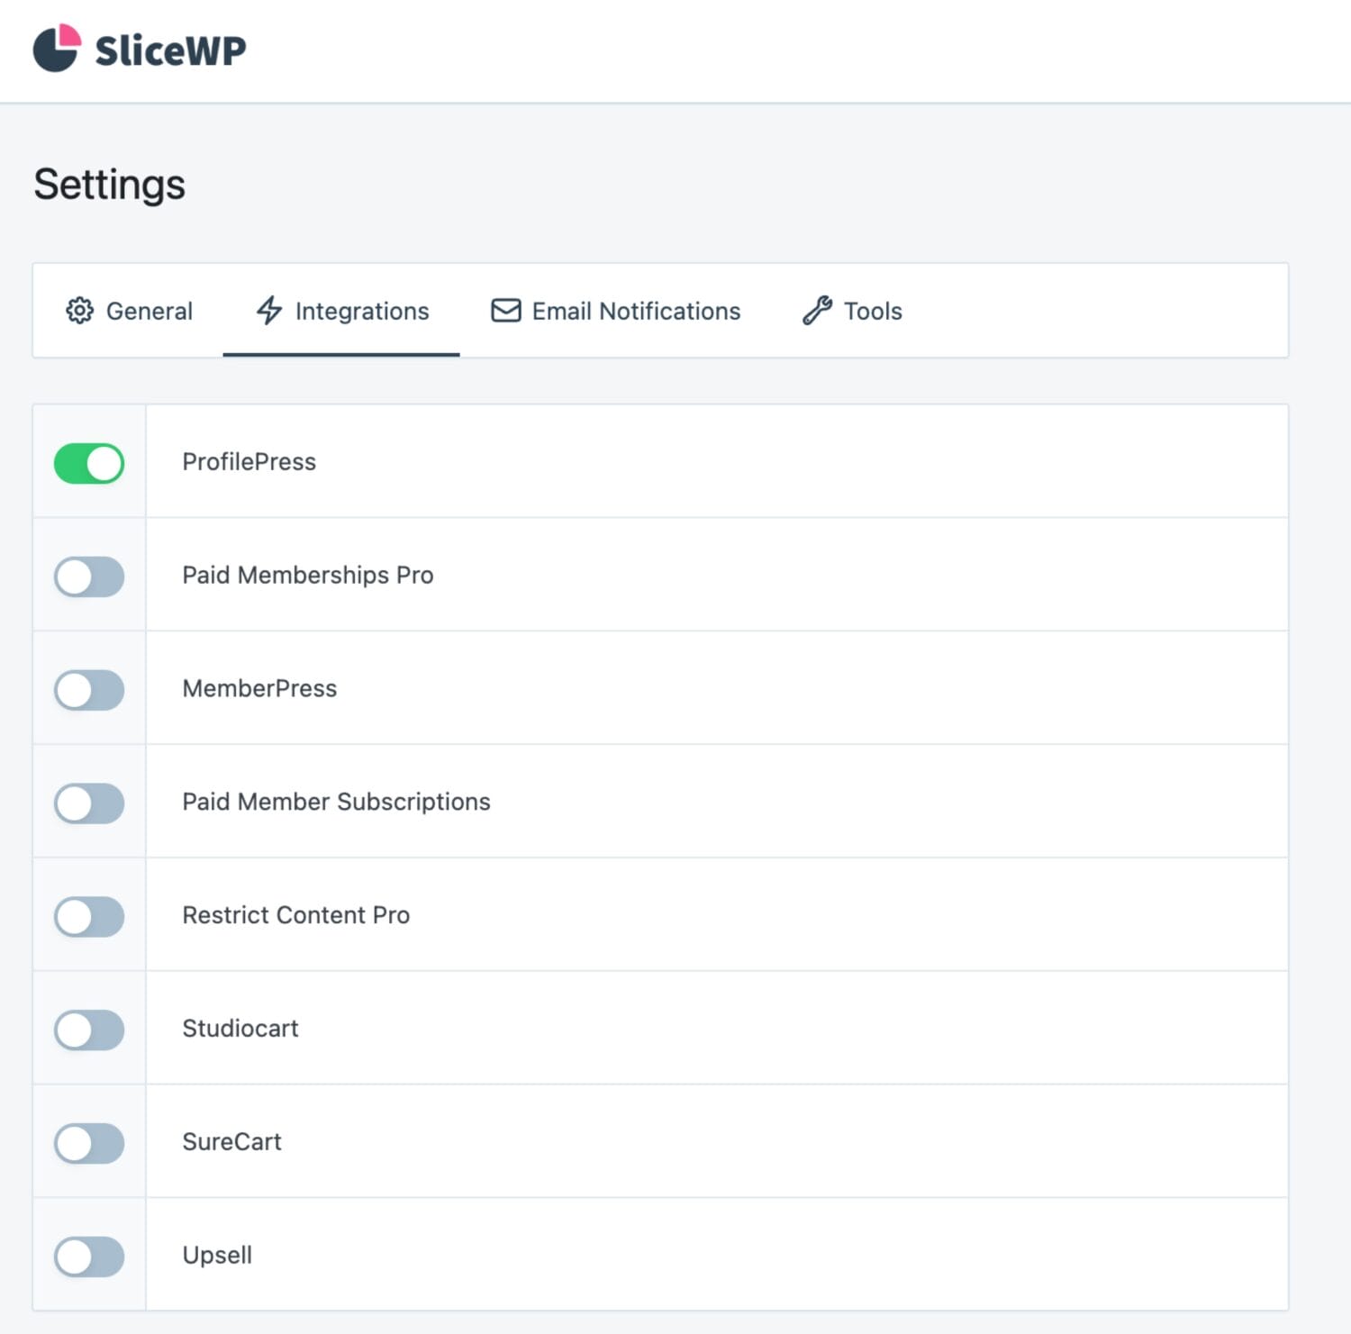This screenshot has height=1334, width=1351.
Task: Click the Integrations lightning bolt icon
Action: 269,311
